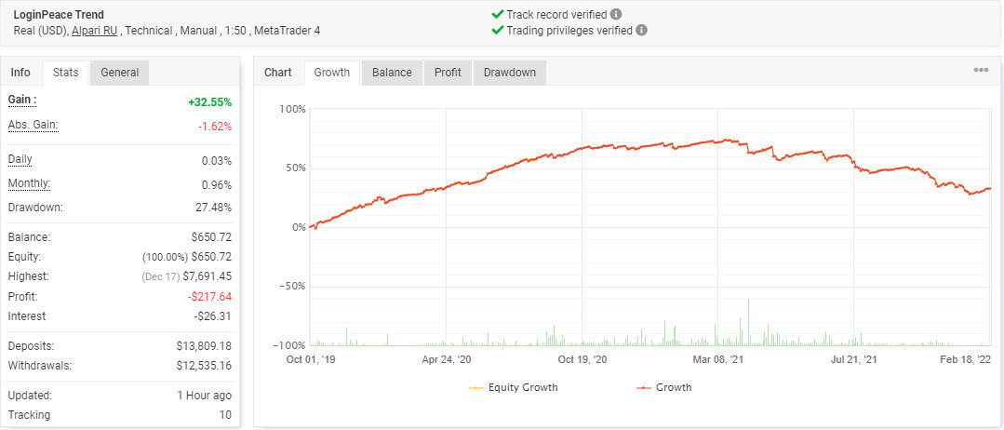Click the Track record verified green checkmark
Screen dimensions: 1004x430
pyautogui.click(x=497, y=14)
